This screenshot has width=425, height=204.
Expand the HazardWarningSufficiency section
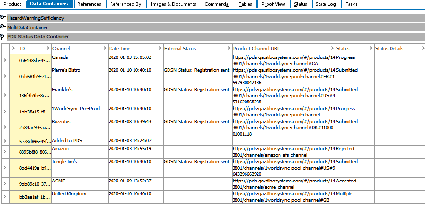(3, 17)
